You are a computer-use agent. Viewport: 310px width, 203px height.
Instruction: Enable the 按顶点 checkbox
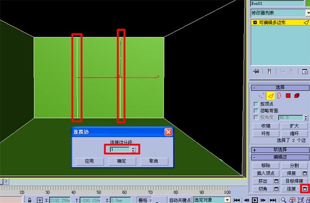coord(256,104)
